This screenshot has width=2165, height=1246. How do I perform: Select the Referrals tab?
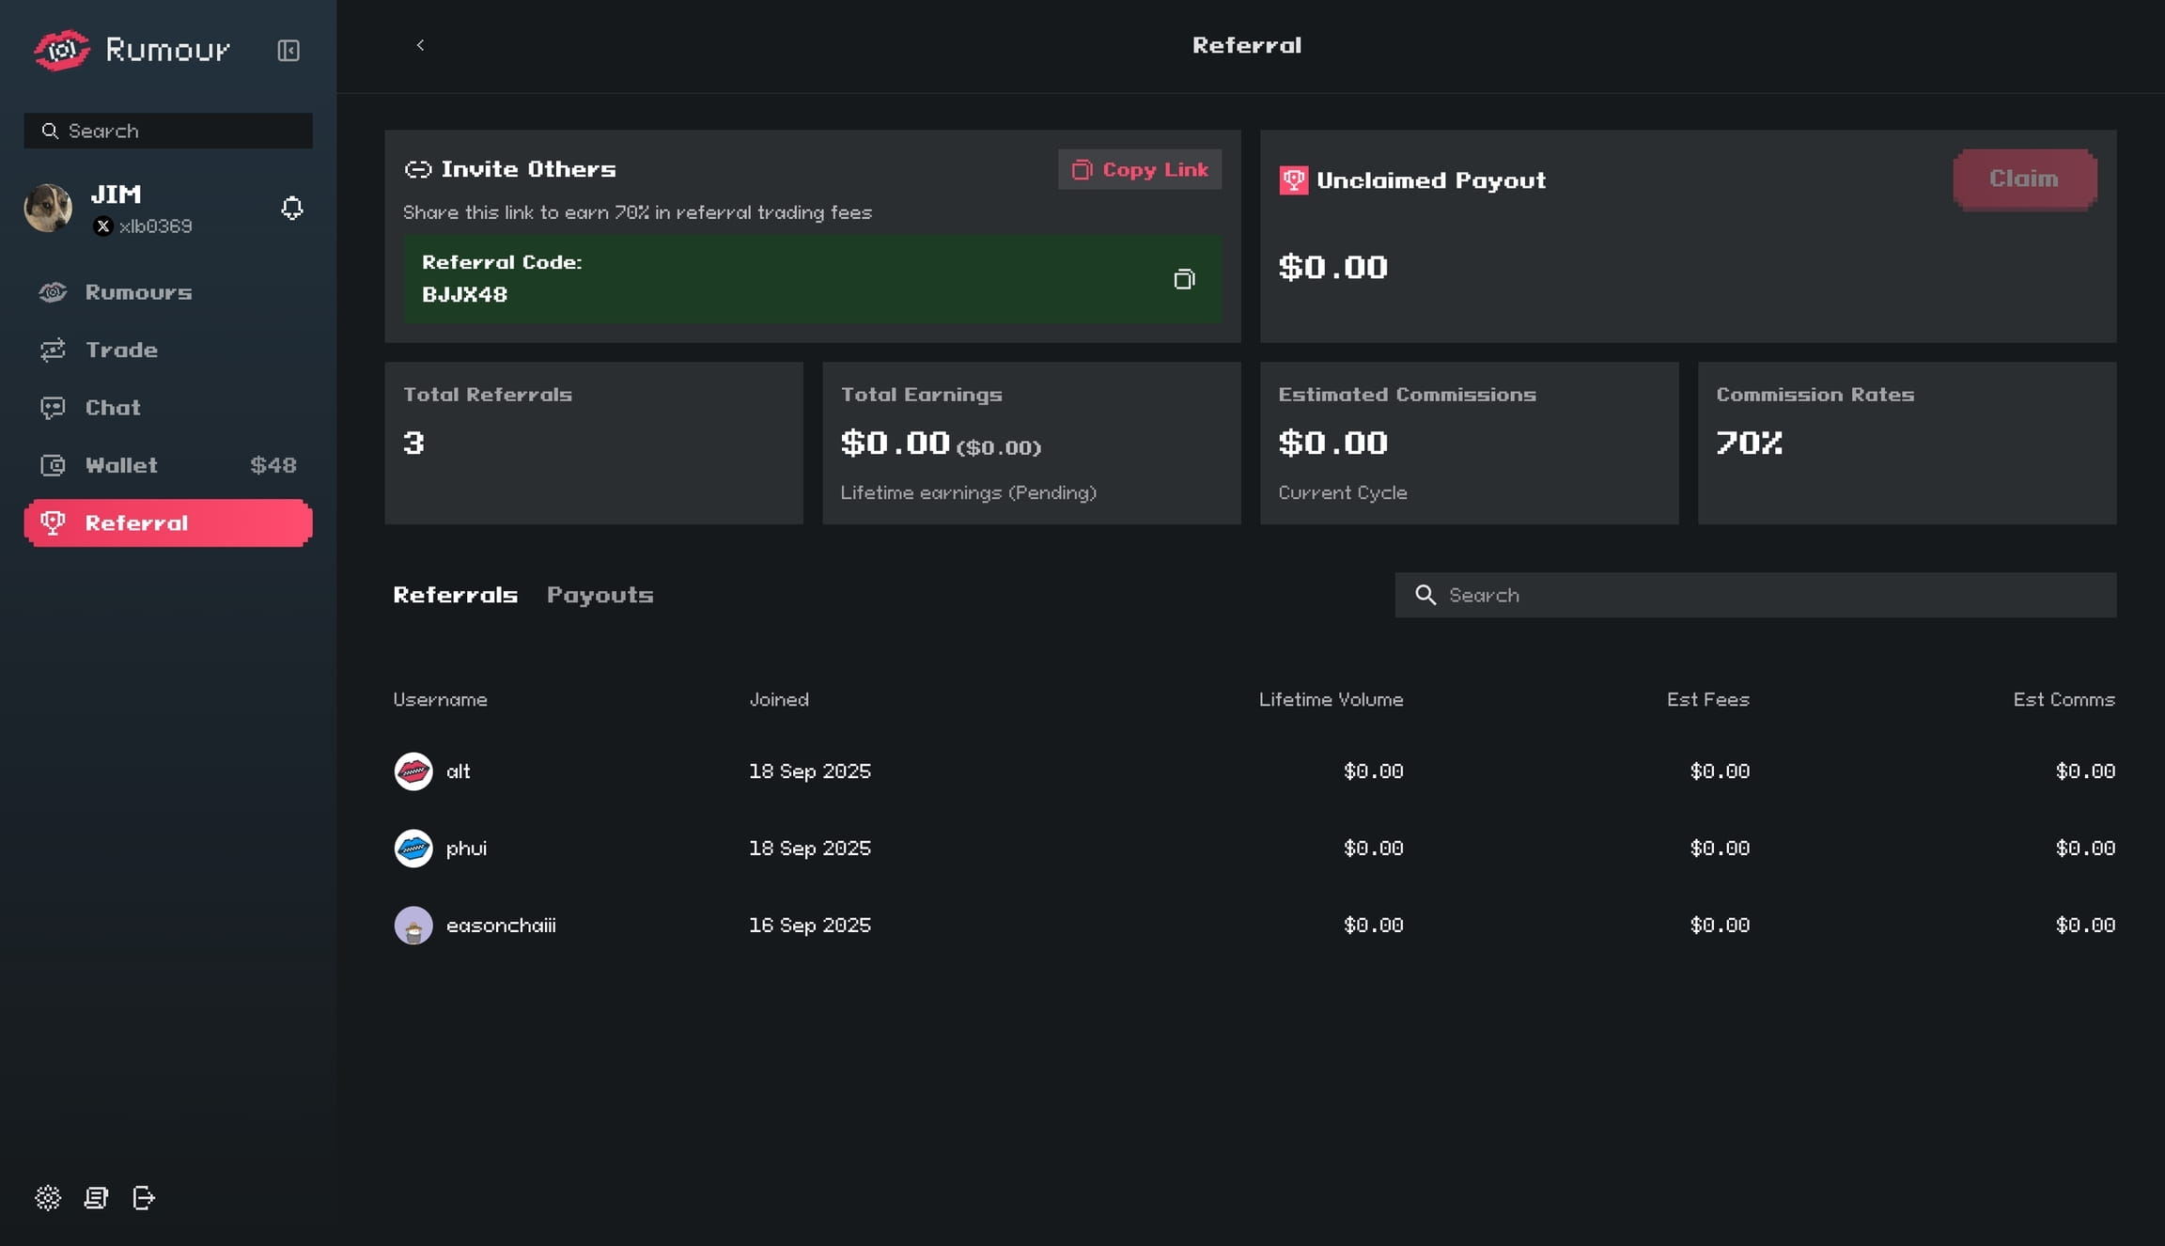(455, 595)
